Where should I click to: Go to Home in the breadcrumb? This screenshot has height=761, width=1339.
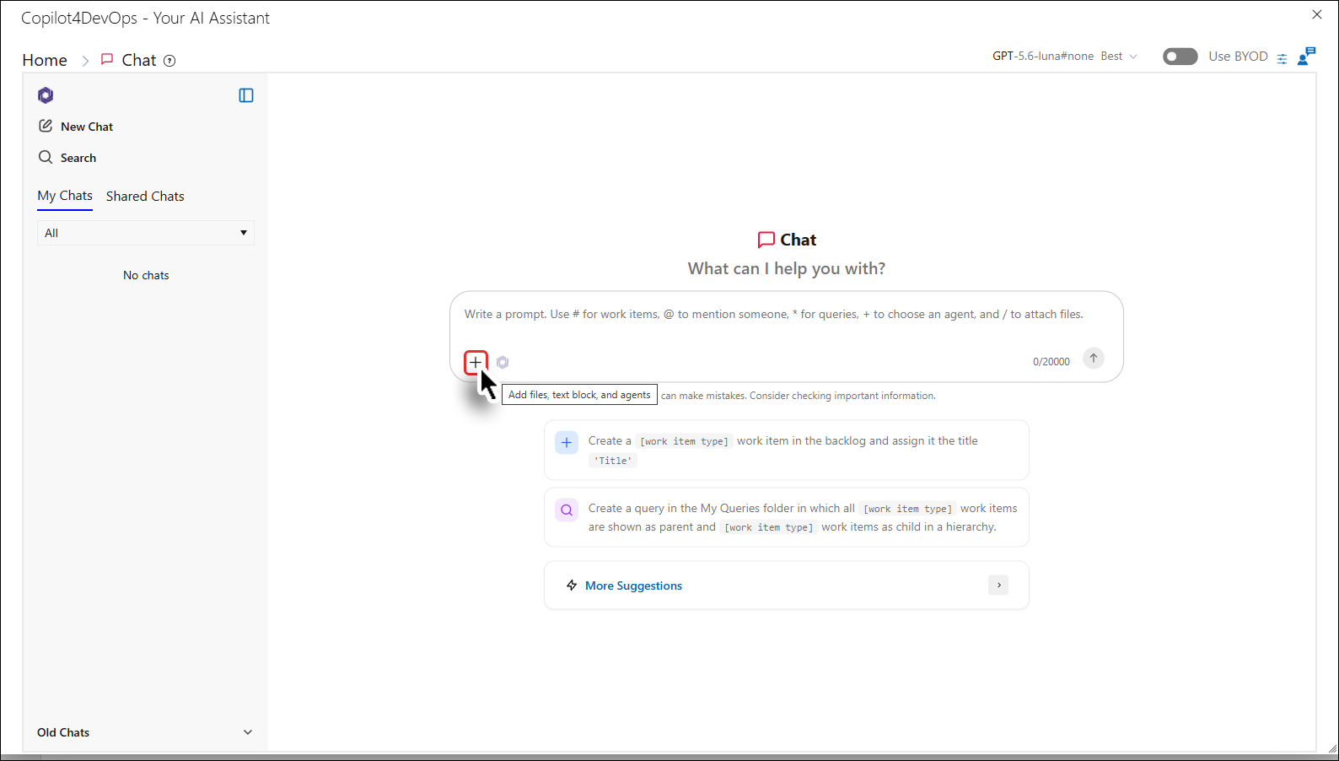pyautogui.click(x=45, y=61)
